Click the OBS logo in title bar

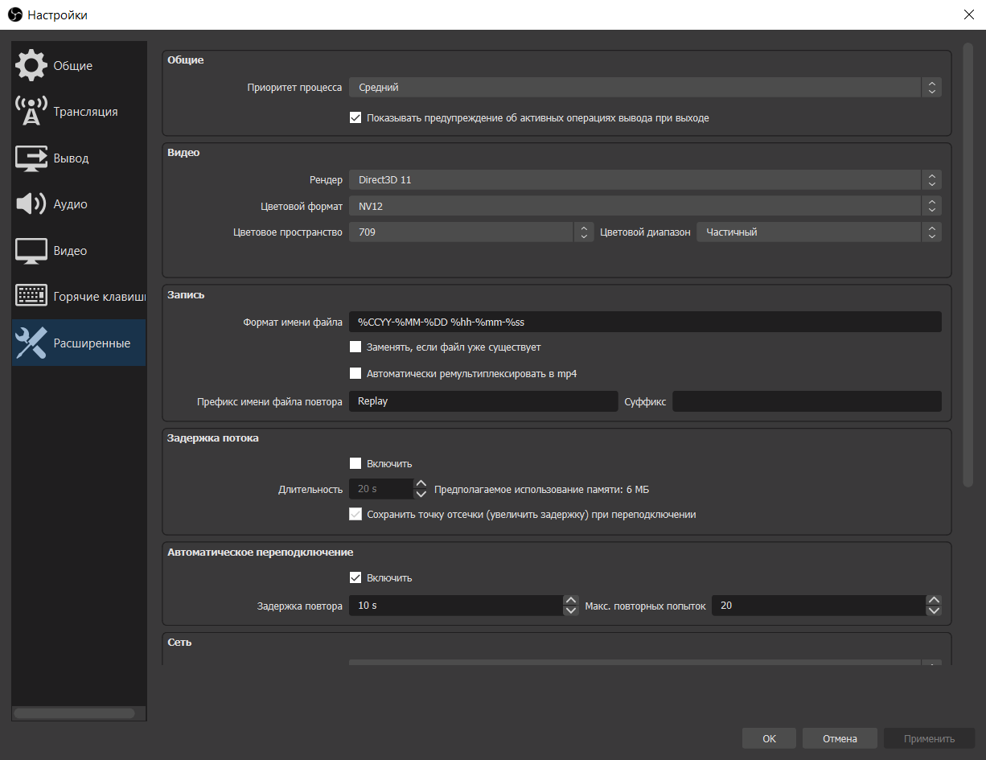[x=14, y=14]
